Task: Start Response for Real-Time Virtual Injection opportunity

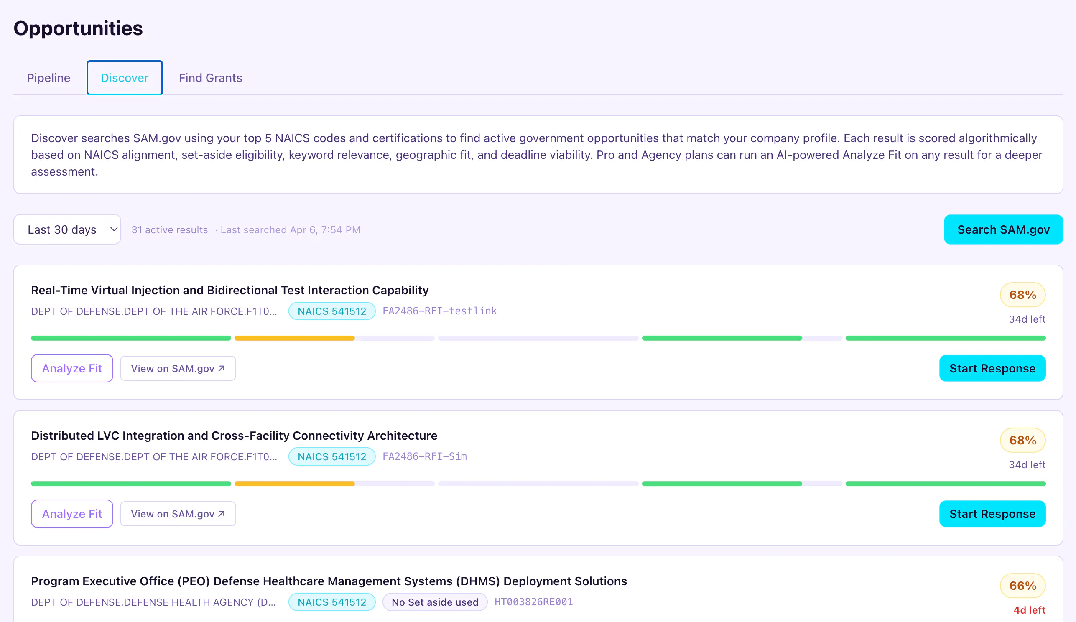Action: pos(992,368)
